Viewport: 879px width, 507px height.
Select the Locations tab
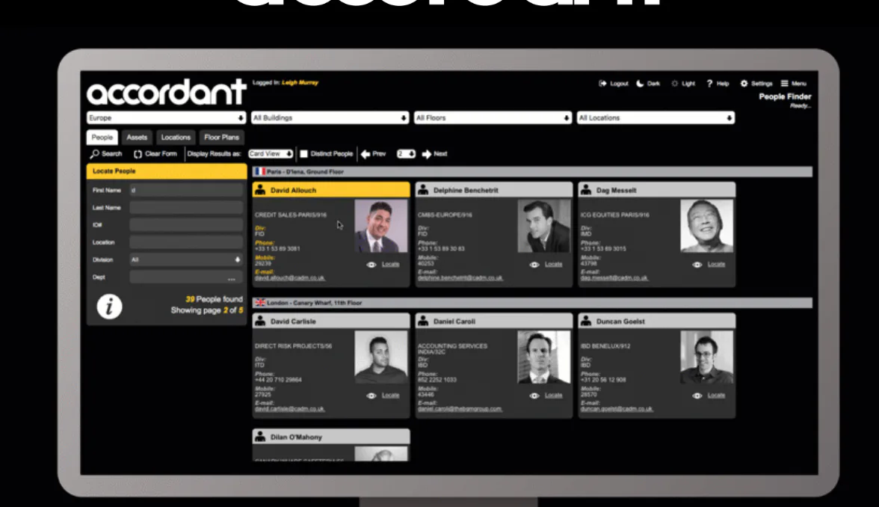[x=176, y=138]
